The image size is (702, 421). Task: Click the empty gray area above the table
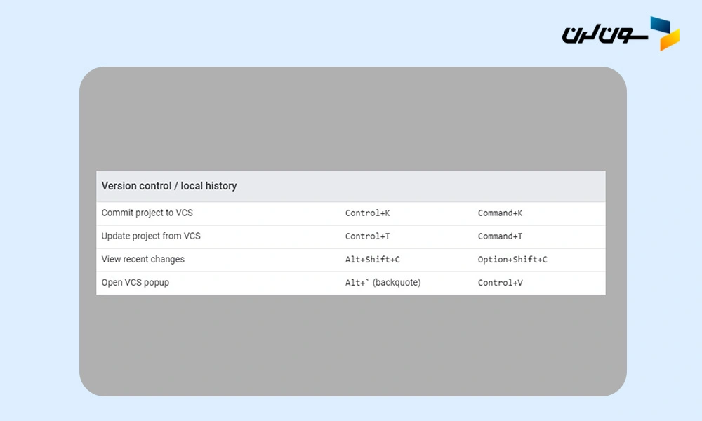351,119
